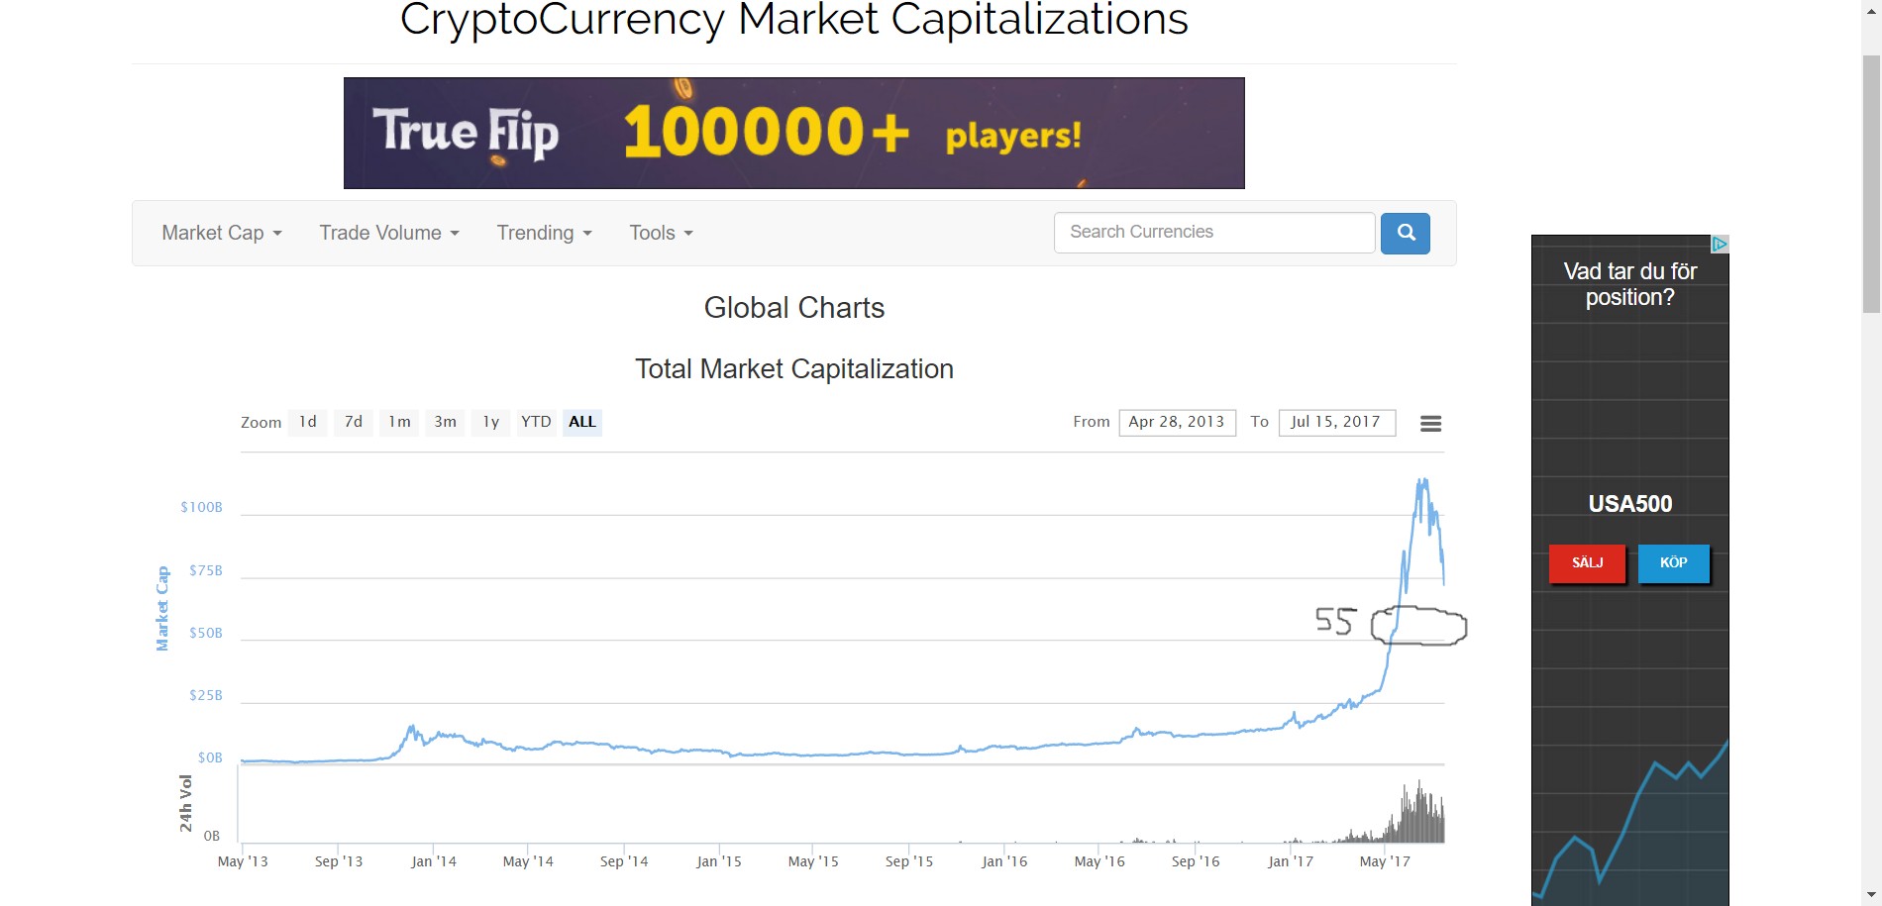1882x906 pixels.
Task: Select the 7d zoom range
Action: click(x=354, y=422)
